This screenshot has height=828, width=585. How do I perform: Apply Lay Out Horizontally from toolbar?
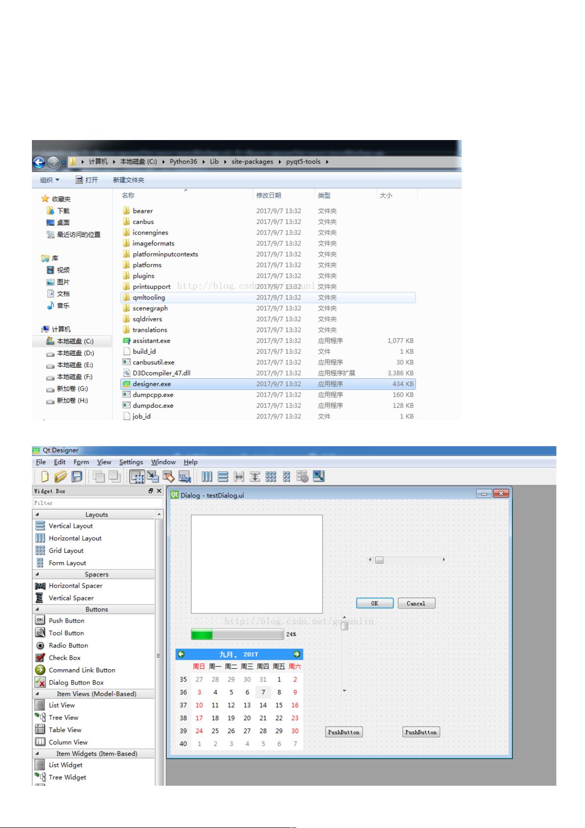tap(207, 477)
